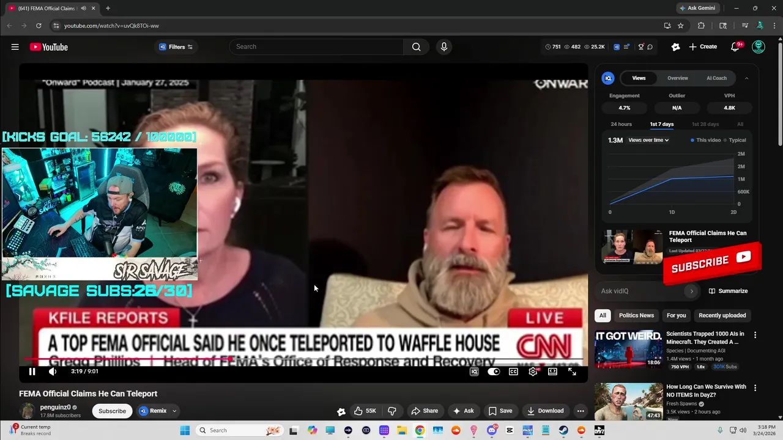Toggle the Typical chart legend
This screenshot has height=440, width=783.
pos(735,140)
